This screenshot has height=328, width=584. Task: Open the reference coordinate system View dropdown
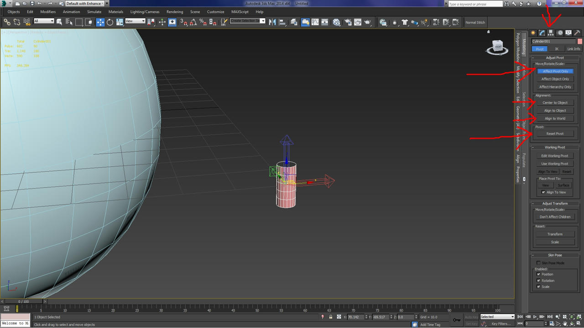(135, 21)
